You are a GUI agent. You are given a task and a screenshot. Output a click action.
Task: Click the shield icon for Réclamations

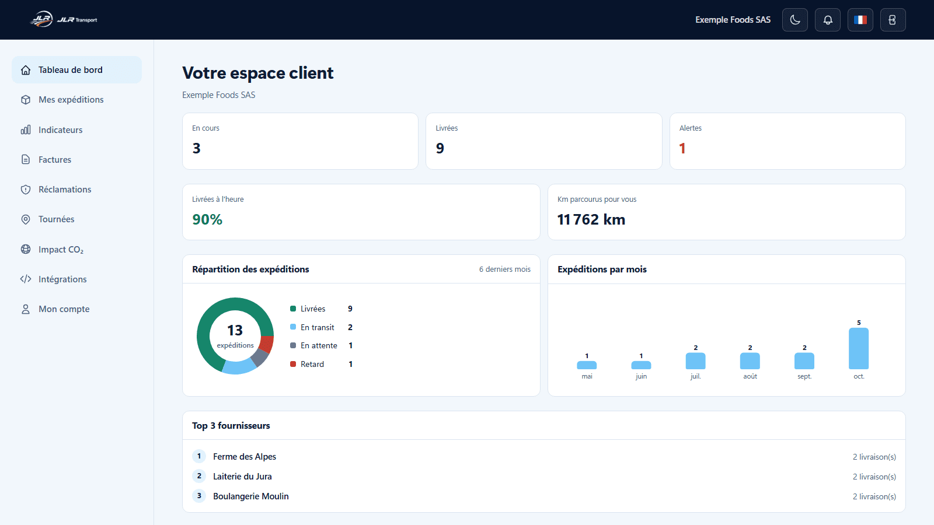pyautogui.click(x=26, y=190)
